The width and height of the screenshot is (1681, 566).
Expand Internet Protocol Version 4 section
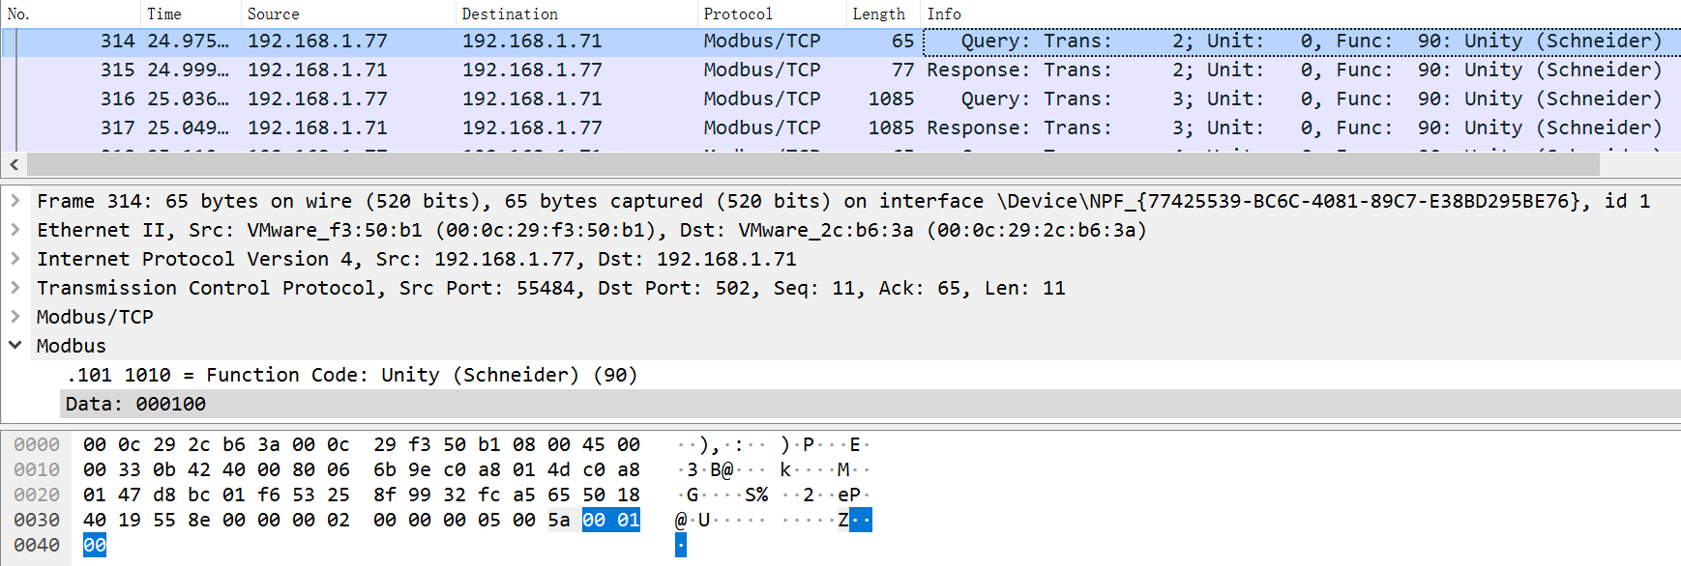point(15,259)
